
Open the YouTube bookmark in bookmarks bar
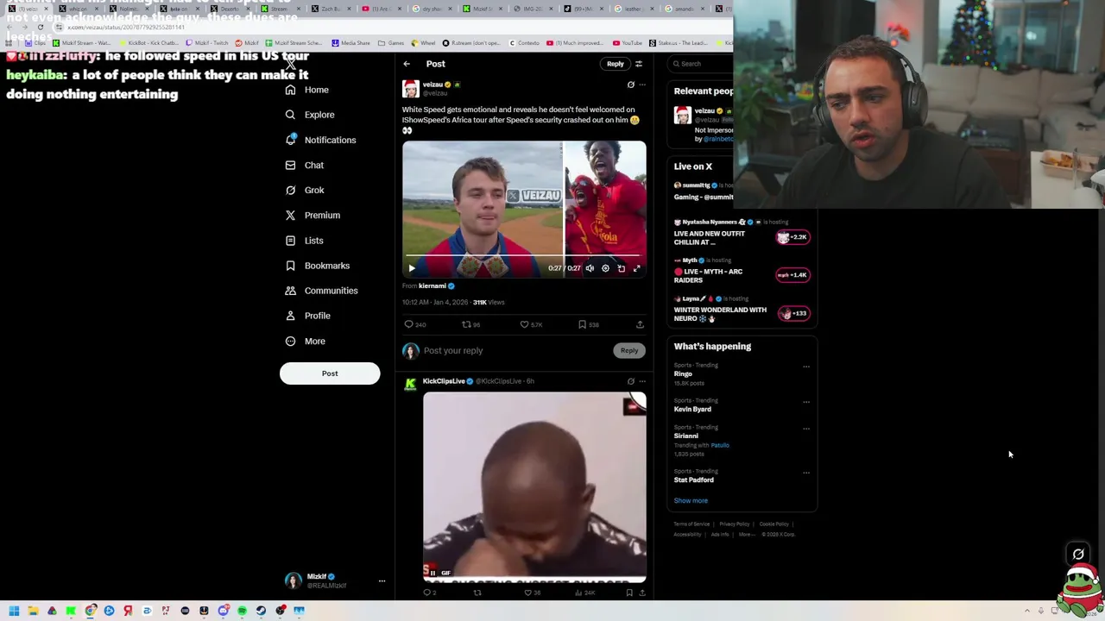(628, 42)
